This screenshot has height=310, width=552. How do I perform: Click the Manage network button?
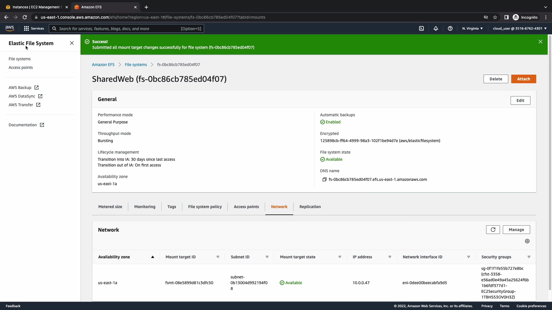click(x=516, y=230)
